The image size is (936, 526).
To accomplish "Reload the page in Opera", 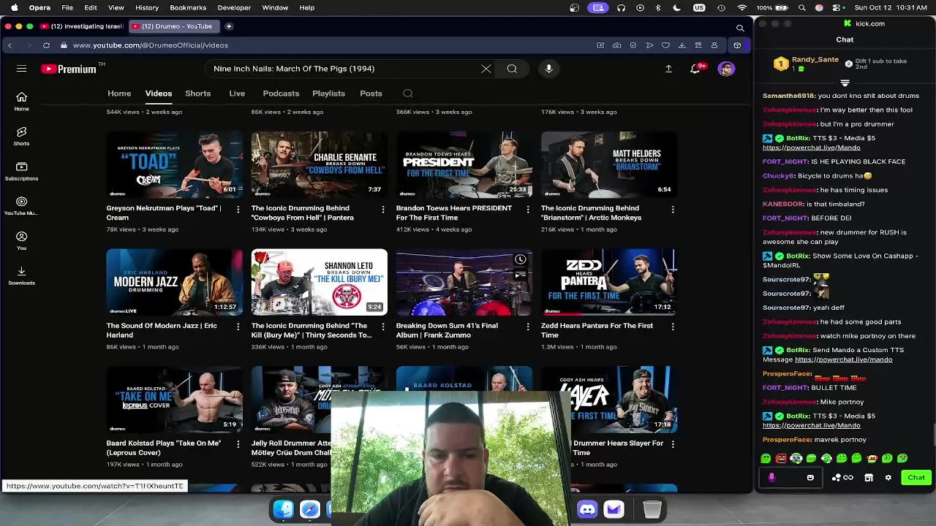I will [x=46, y=45].
